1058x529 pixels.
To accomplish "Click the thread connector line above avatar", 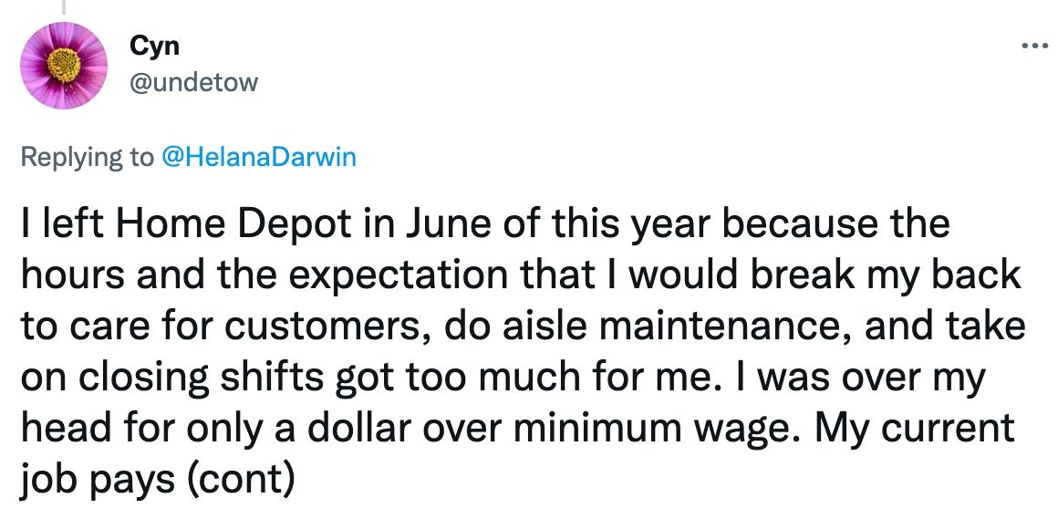I will click(x=63, y=7).
